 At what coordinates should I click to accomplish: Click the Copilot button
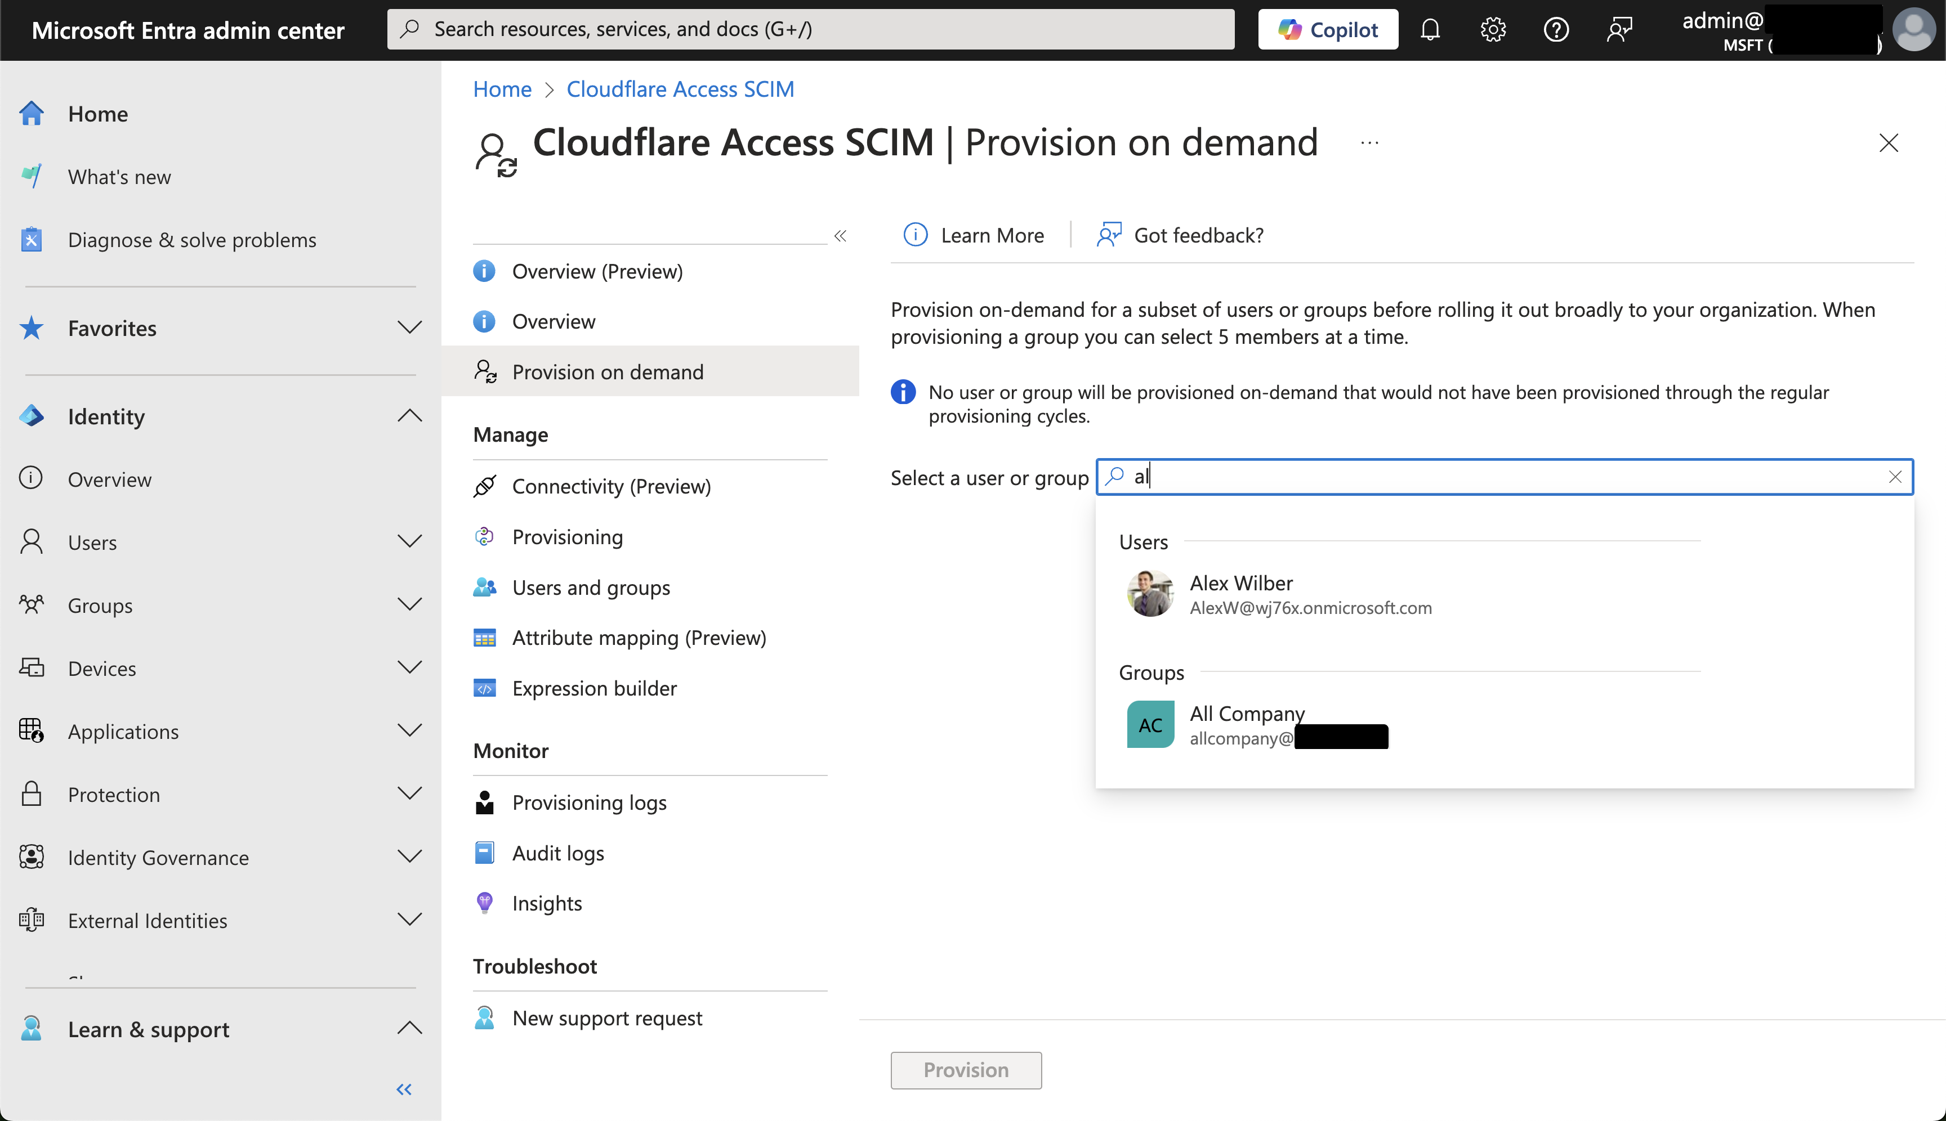coord(1327,29)
